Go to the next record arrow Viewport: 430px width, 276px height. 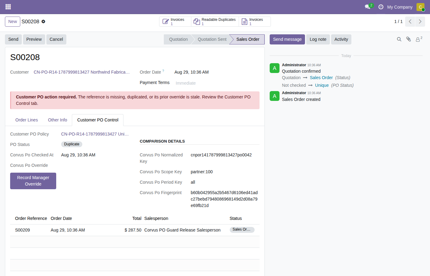pyautogui.click(x=420, y=21)
